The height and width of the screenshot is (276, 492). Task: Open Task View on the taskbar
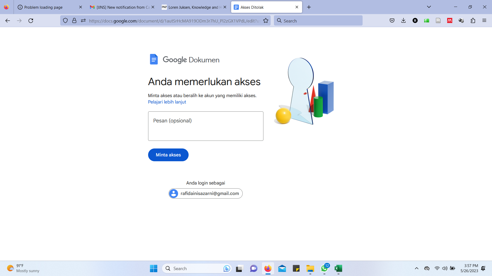click(x=239, y=269)
